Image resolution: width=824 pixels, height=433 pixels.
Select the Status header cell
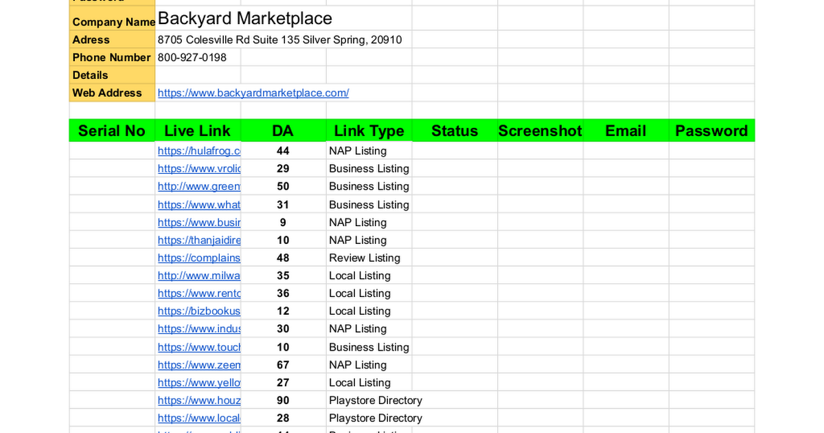[455, 131]
